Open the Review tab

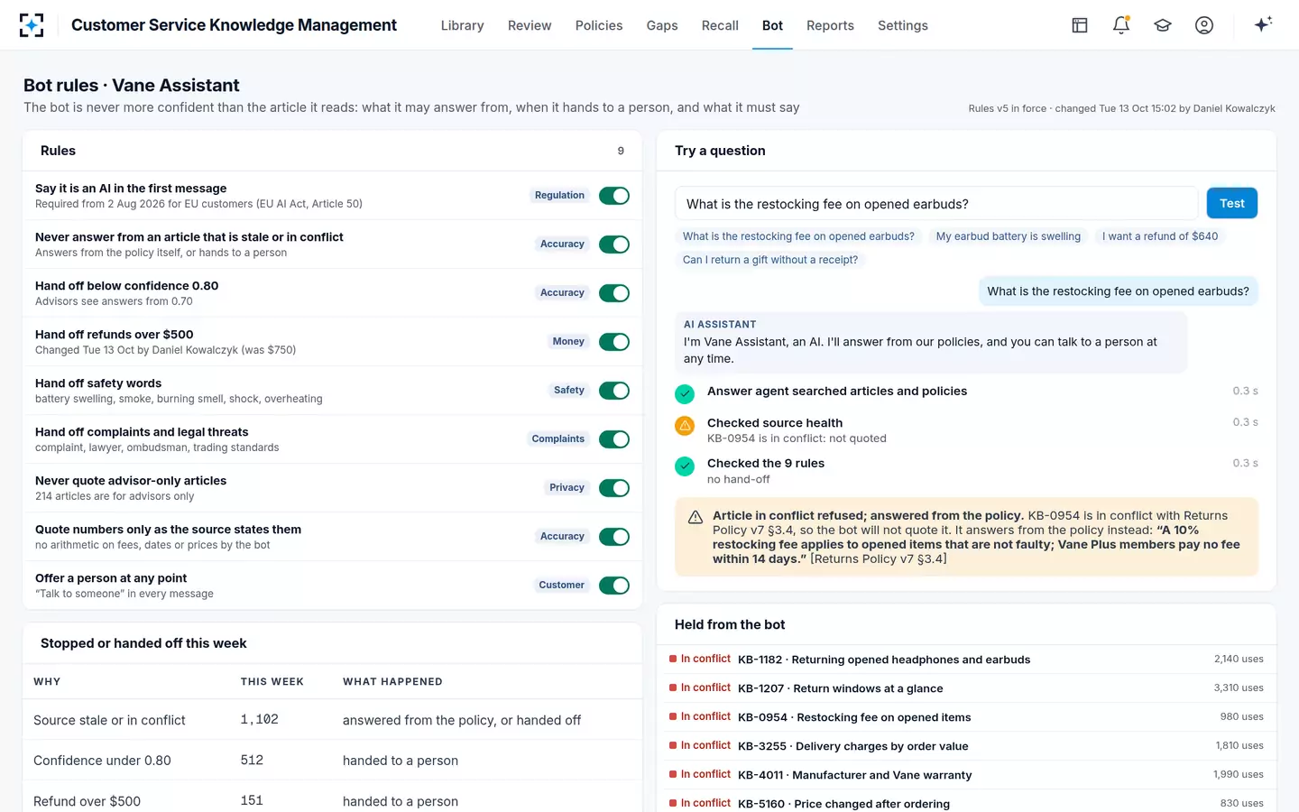click(530, 25)
